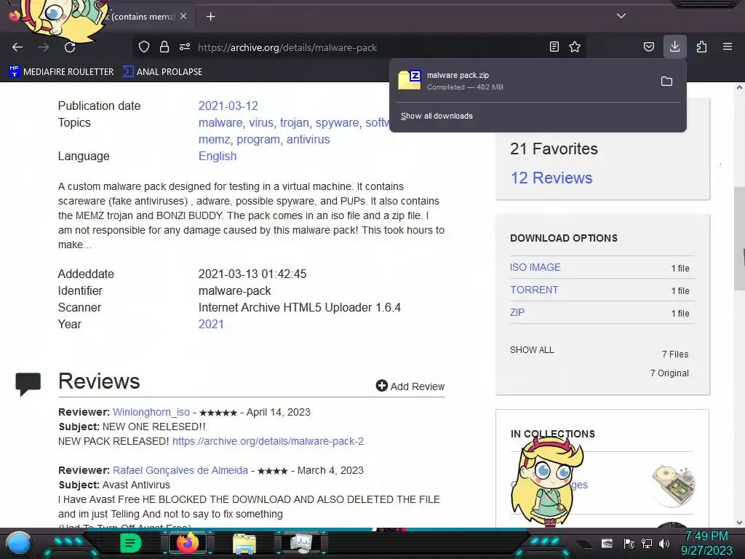Click scrollbar down arrow
Image resolution: width=745 pixels, height=559 pixels.
pos(739,523)
